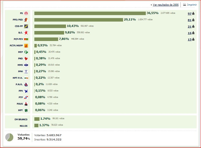Click the printer icon
Image resolution: width=201 pixels, height=148 pixels.
pos(184,5)
